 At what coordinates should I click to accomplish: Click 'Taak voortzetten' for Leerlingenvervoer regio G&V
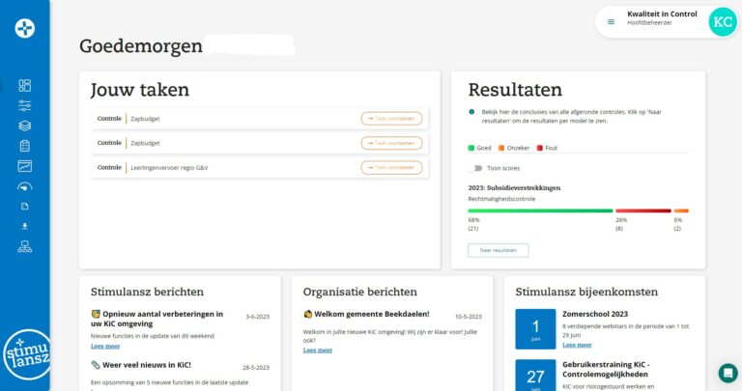391,168
